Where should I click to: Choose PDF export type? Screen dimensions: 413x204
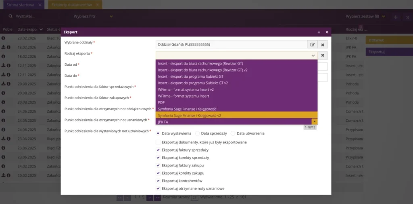click(236, 102)
